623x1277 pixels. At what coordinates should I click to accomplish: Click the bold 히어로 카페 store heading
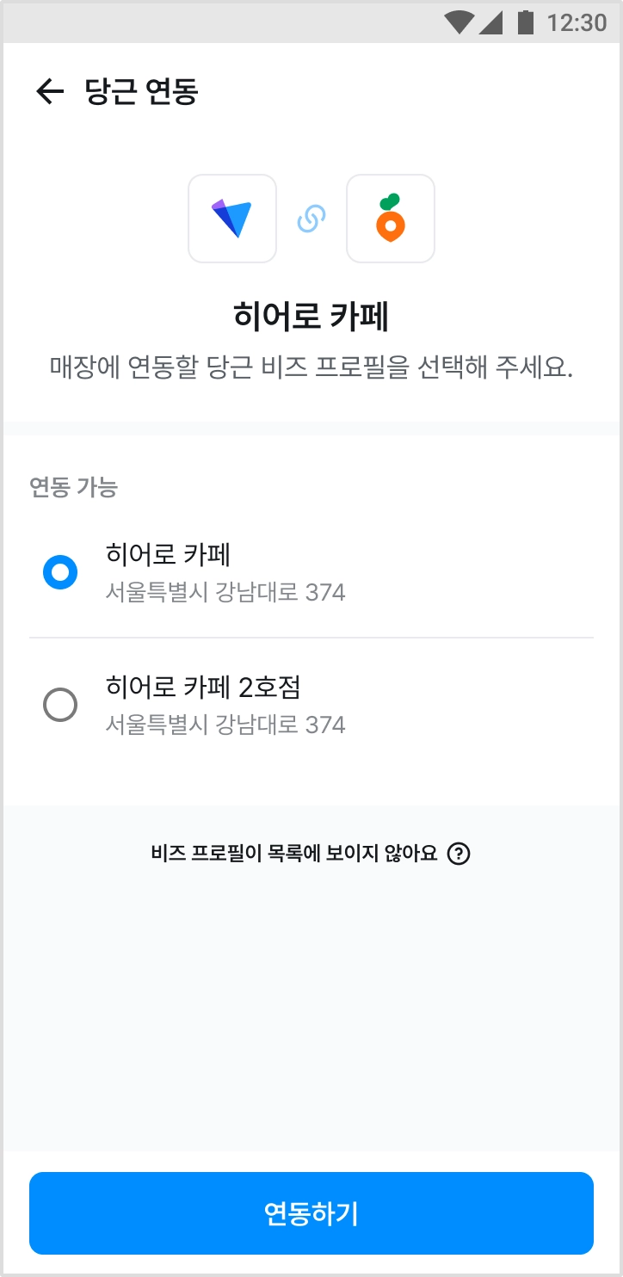(311, 318)
